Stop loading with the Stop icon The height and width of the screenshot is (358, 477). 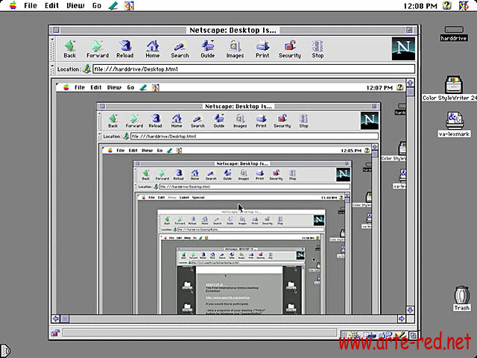(318, 48)
